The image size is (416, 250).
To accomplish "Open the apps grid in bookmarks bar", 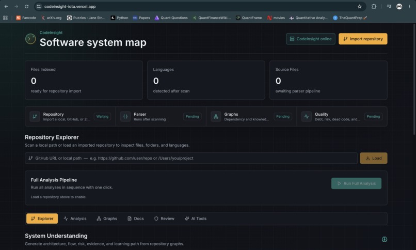I will click(5, 18).
